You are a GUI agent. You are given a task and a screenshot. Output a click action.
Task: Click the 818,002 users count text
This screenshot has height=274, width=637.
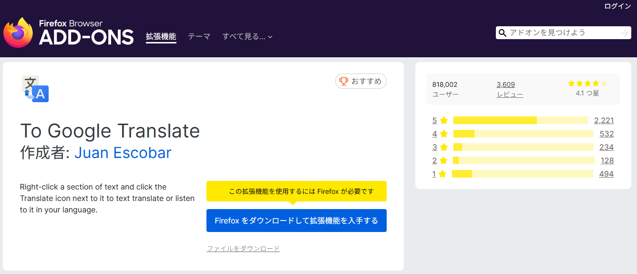pos(445,84)
